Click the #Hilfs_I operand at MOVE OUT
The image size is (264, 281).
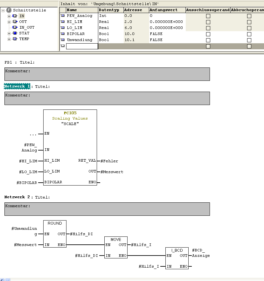[x=141, y=245]
